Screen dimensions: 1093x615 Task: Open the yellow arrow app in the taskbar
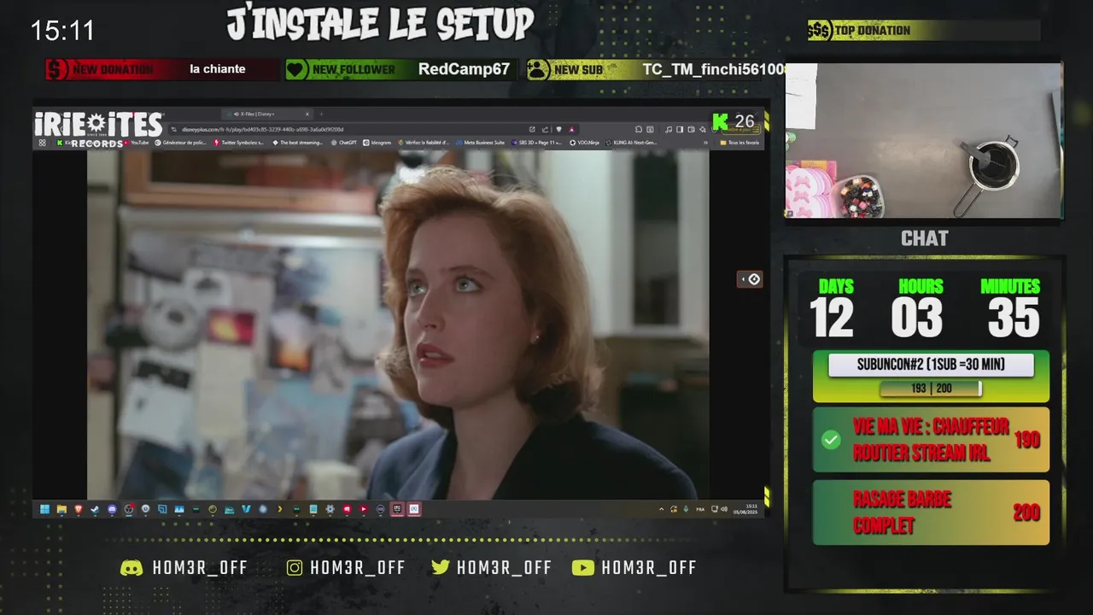(279, 509)
